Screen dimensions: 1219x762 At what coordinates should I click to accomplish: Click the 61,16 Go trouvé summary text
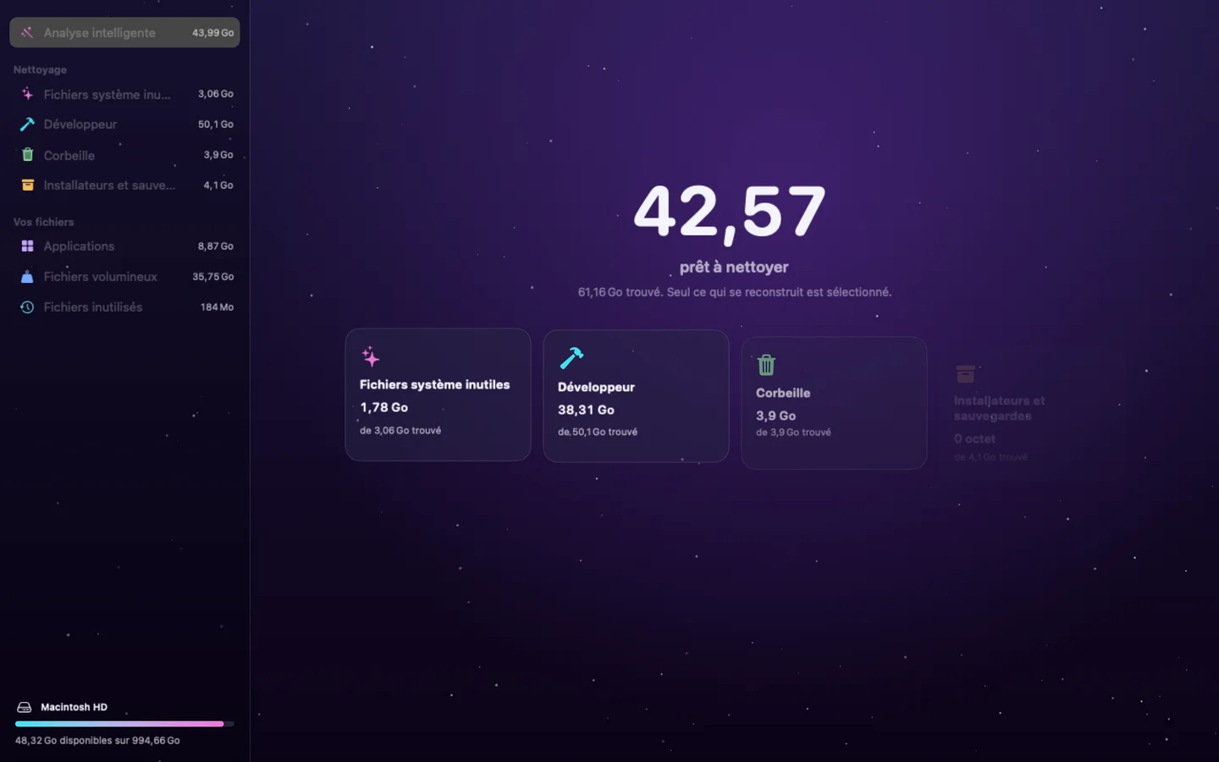pyautogui.click(x=734, y=292)
